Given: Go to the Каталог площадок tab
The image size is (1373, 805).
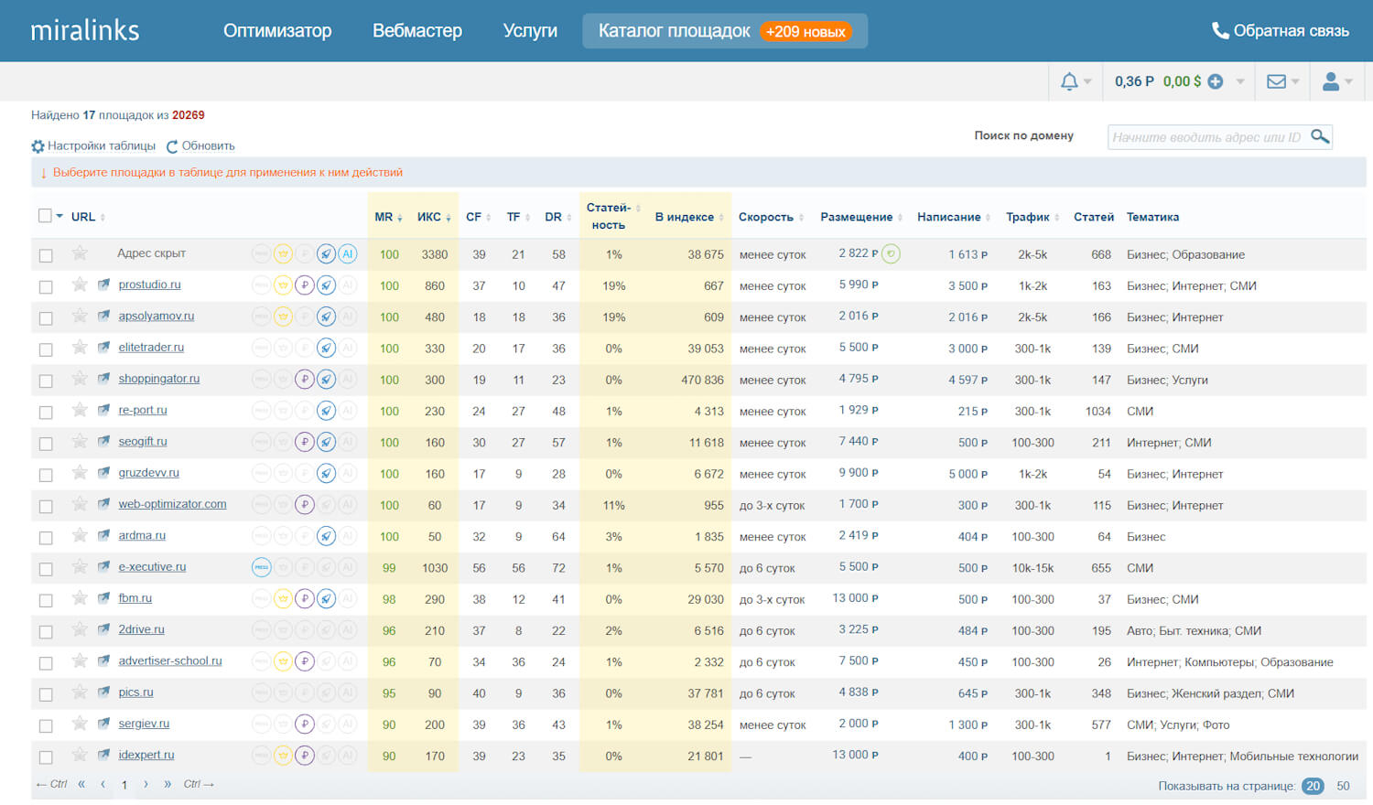Looking at the screenshot, I should pyautogui.click(x=674, y=30).
